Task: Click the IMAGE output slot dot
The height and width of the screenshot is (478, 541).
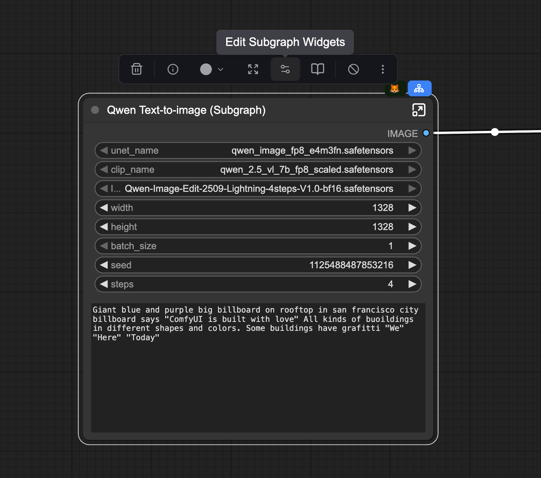Action: [426, 133]
